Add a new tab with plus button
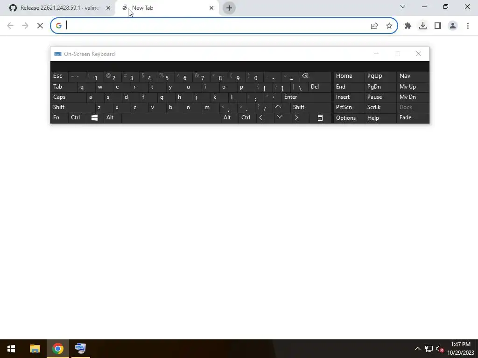The width and height of the screenshot is (478, 358). coord(229,8)
